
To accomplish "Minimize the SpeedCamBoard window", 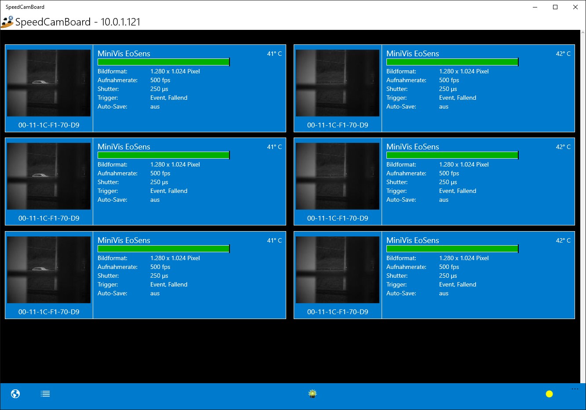I will (x=535, y=7).
